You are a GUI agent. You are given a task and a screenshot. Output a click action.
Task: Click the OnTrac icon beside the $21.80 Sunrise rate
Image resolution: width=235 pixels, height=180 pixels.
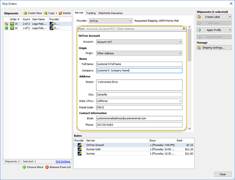pos(80,154)
